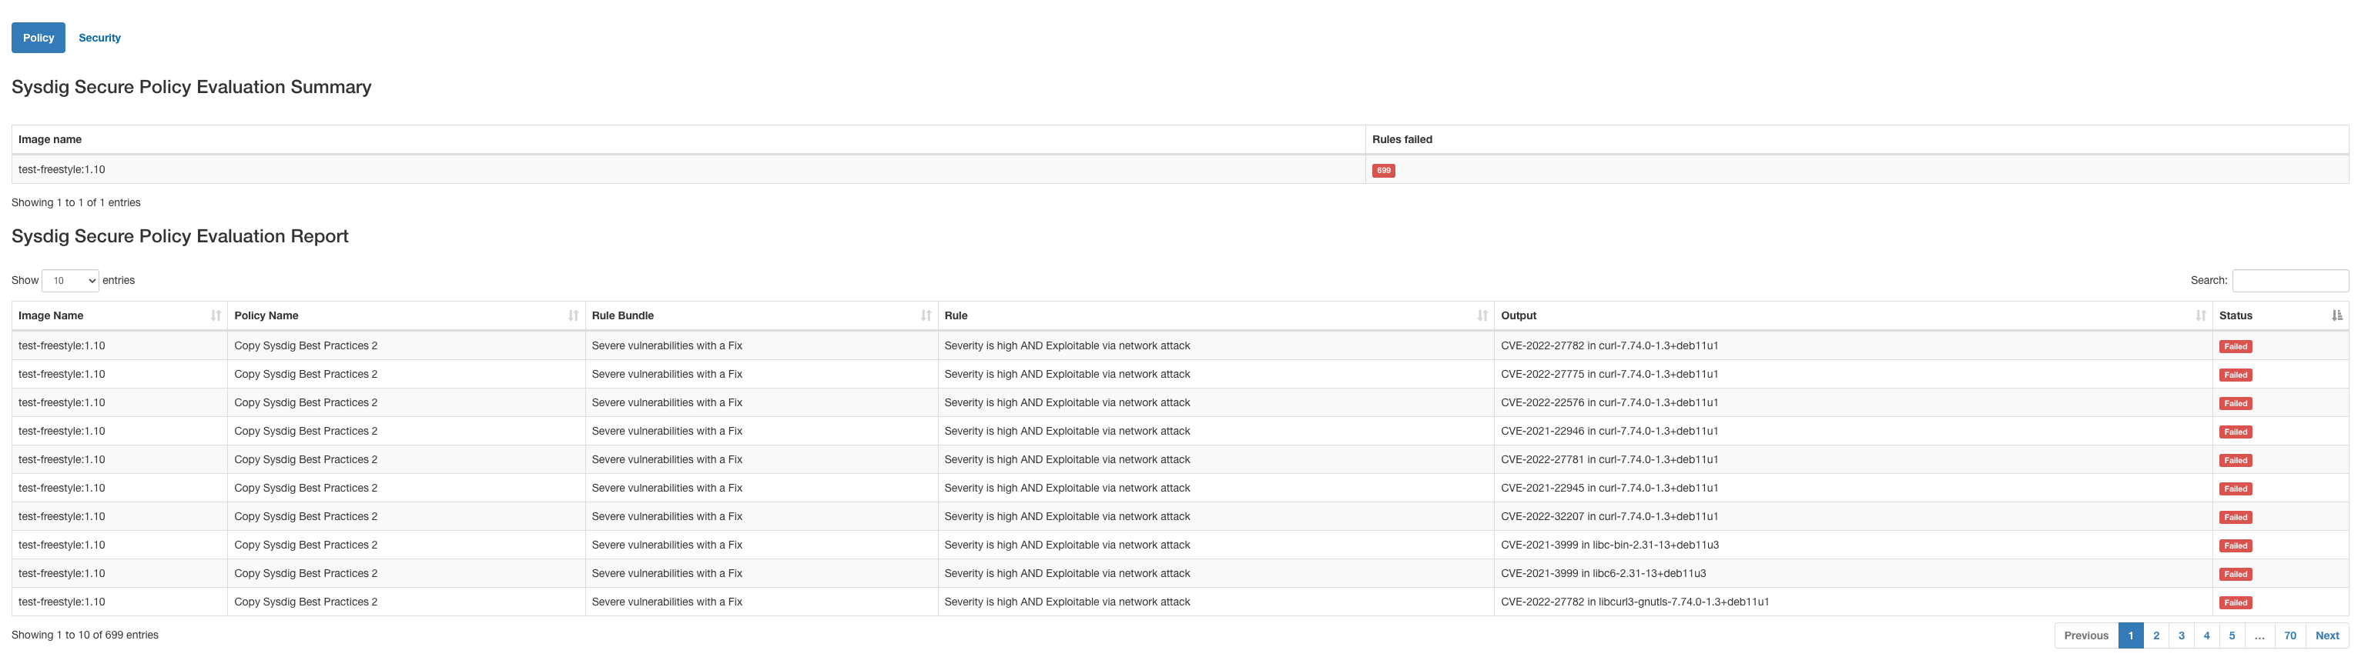Click Sysdig Secure Policy Evaluation Summary heading
The image size is (2368, 667).
click(x=191, y=86)
